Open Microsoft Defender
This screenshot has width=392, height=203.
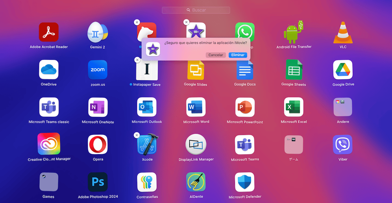(245, 182)
